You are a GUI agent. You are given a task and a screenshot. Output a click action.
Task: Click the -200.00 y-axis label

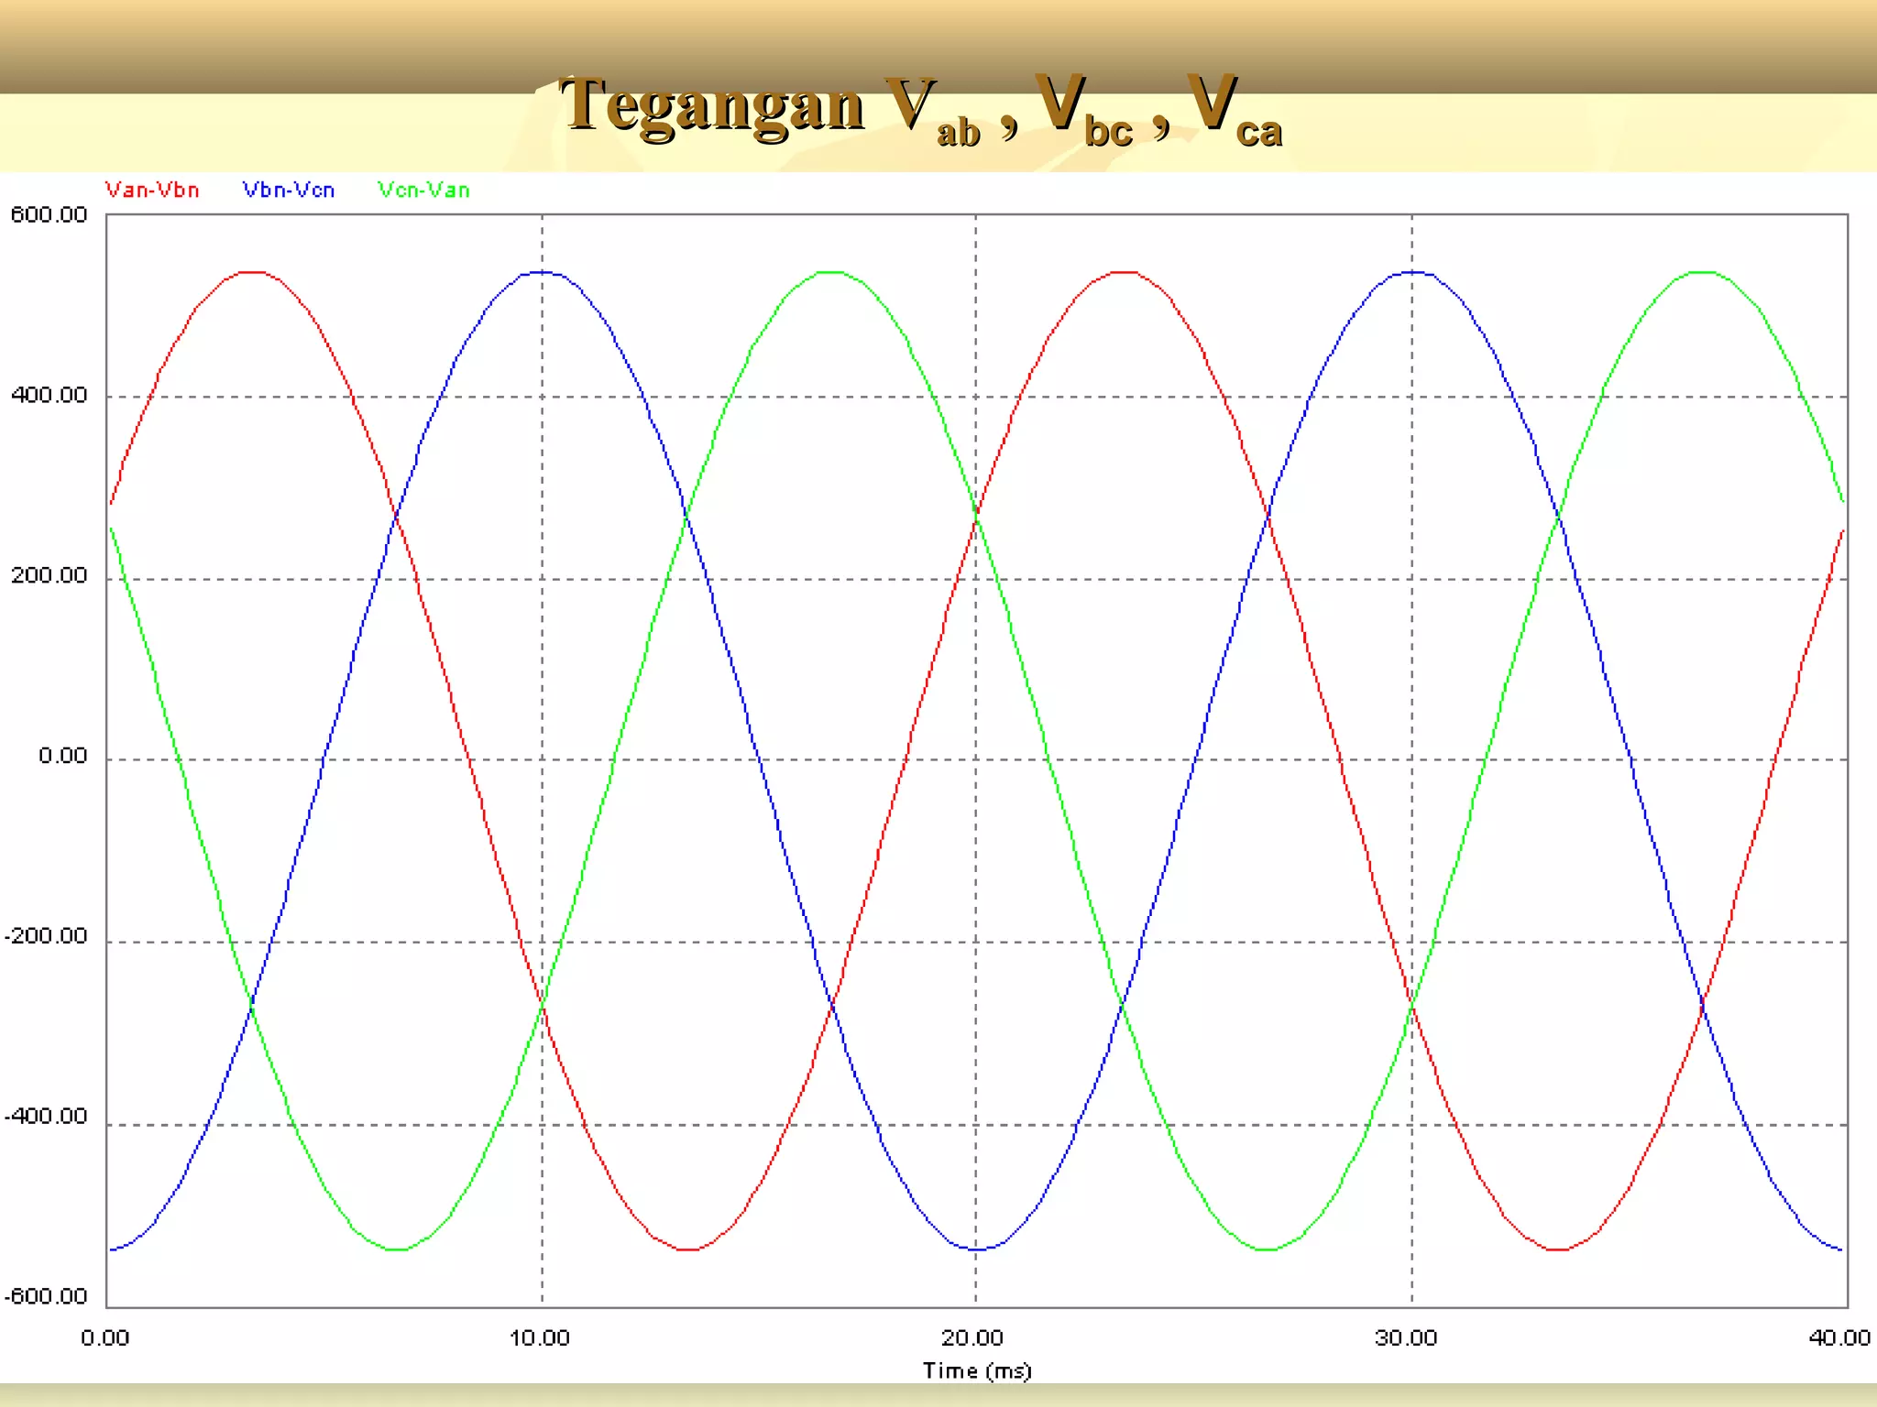click(47, 937)
